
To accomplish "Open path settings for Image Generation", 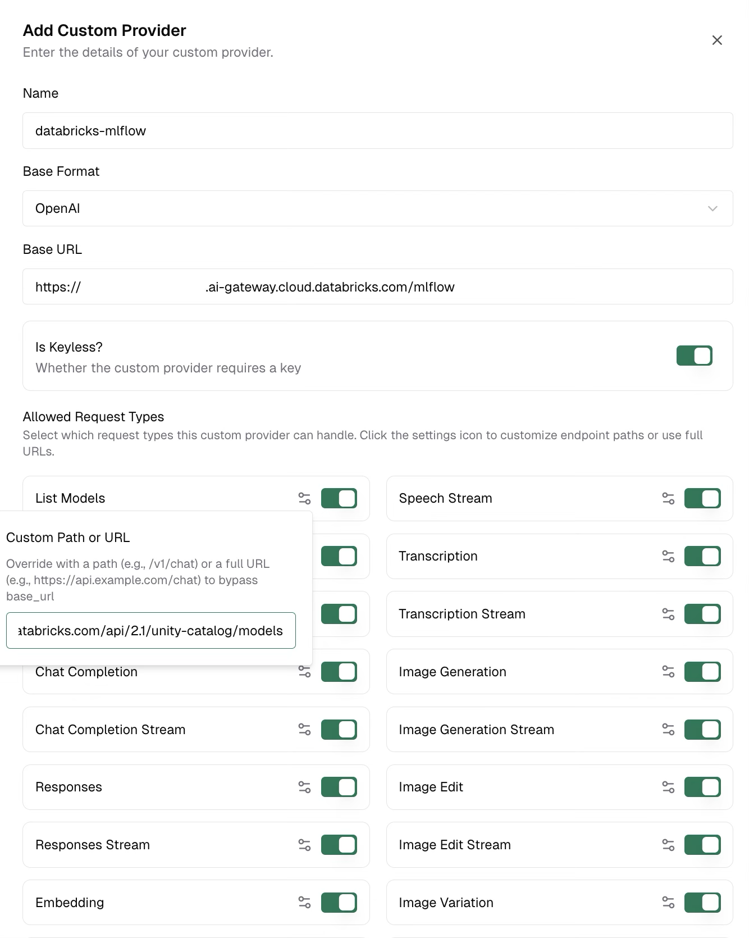I will click(668, 672).
